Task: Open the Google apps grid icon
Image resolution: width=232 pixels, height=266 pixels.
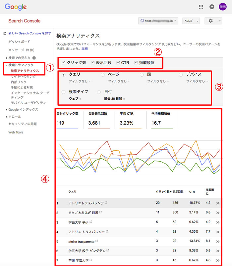Action: point(201,7)
